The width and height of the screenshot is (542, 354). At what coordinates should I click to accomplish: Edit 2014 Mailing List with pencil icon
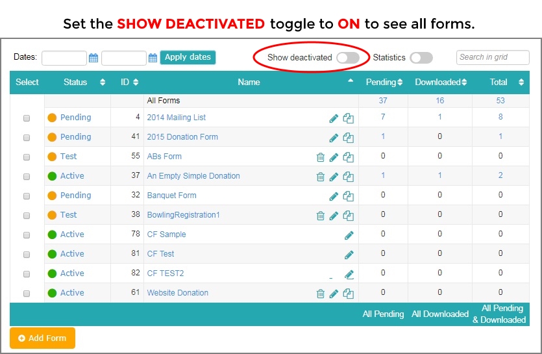[x=334, y=118]
